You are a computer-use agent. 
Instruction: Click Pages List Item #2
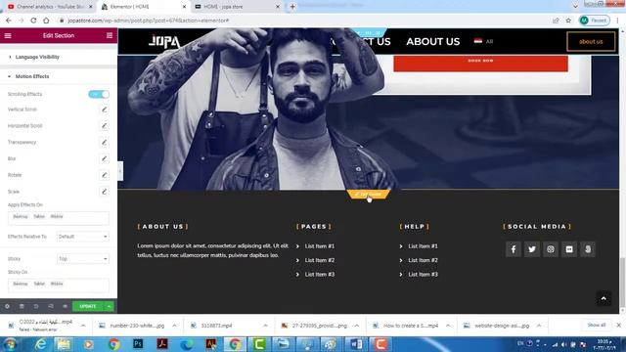click(x=320, y=260)
